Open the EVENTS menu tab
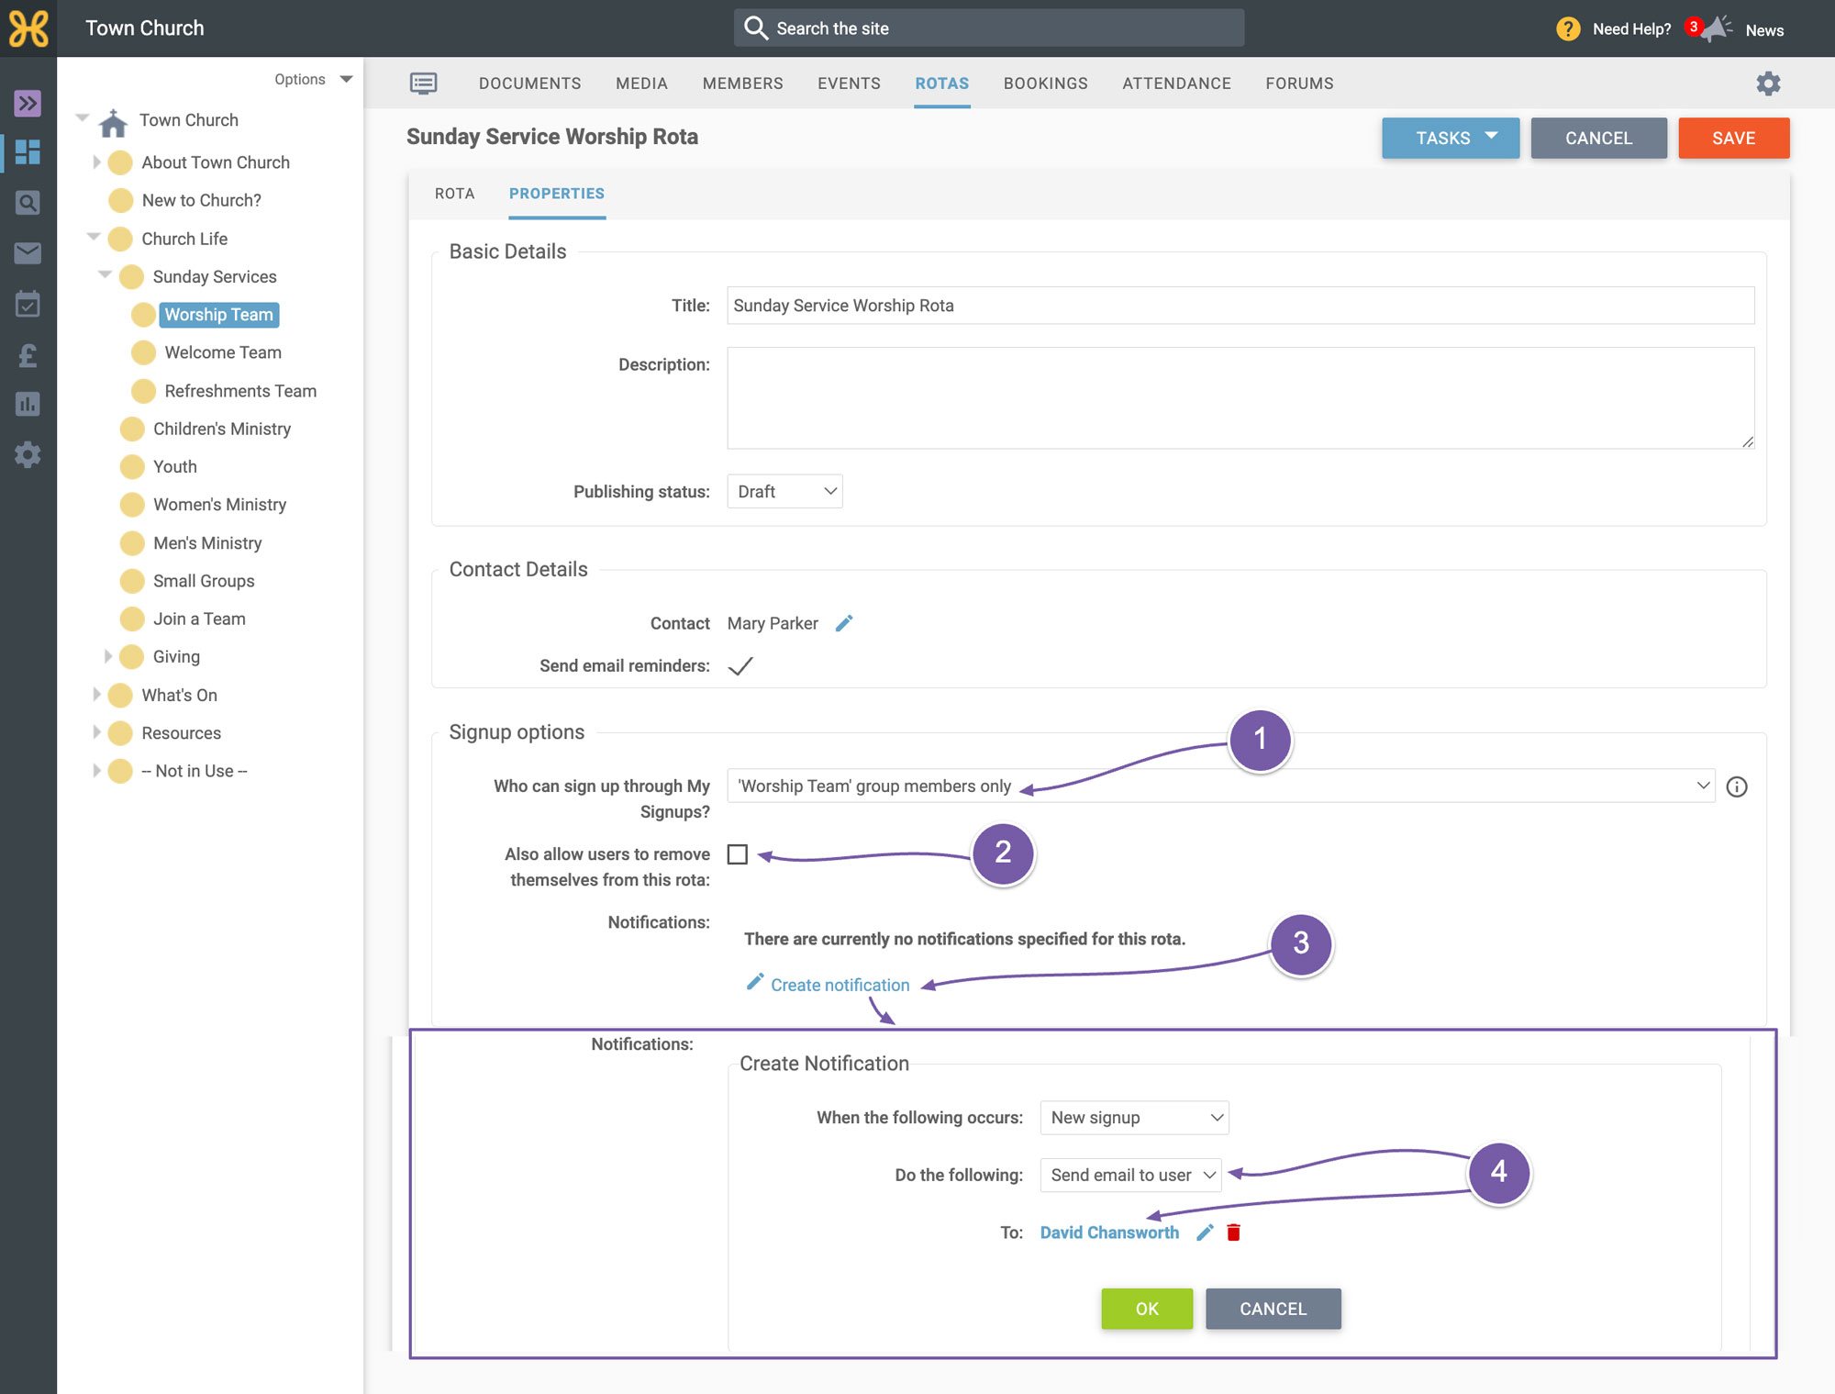Viewport: 1835px width, 1394px height. (x=849, y=84)
